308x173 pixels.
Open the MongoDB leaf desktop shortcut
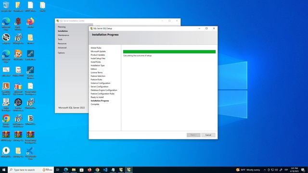pos(6,152)
